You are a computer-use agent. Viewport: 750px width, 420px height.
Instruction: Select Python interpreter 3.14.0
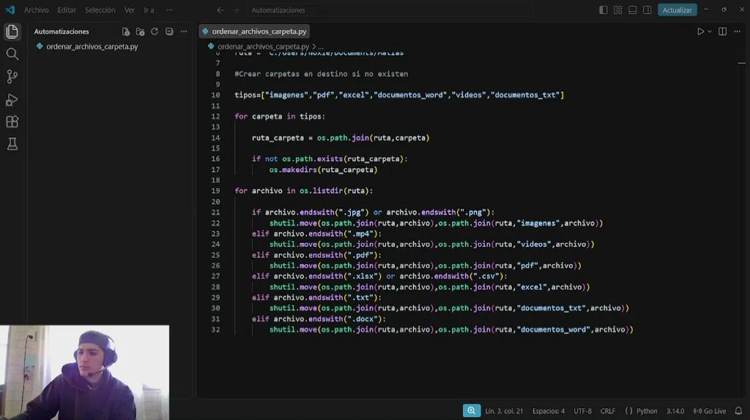click(675, 411)
